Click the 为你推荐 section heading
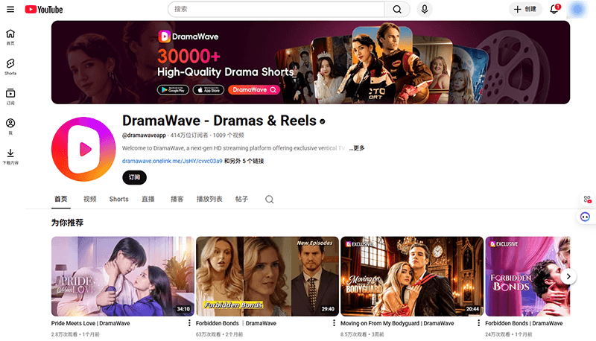Viewport: 596px width, 341px height. click(67, 223)
